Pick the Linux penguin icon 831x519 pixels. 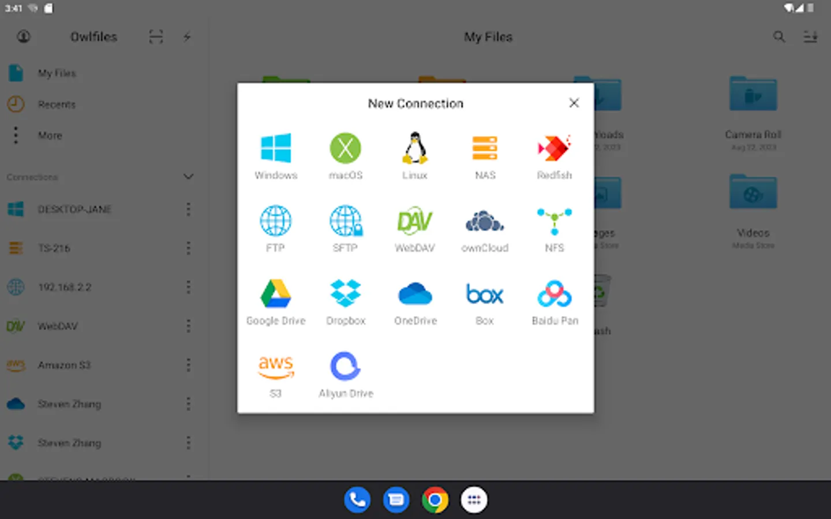(415, 148)
